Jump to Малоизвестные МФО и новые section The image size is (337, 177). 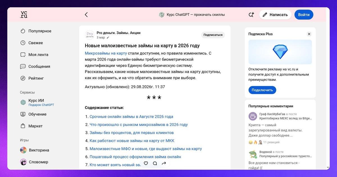click(146, 149)
